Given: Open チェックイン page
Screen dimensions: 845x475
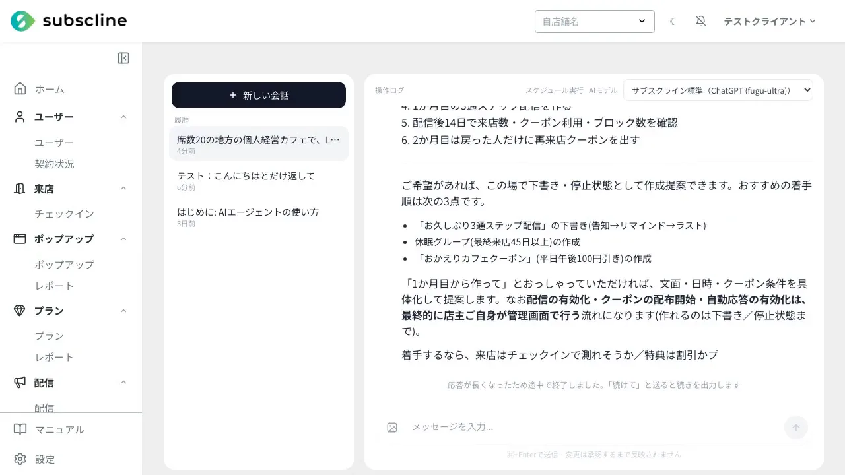Looking at the screenshot, I should [x=64, y=214].
